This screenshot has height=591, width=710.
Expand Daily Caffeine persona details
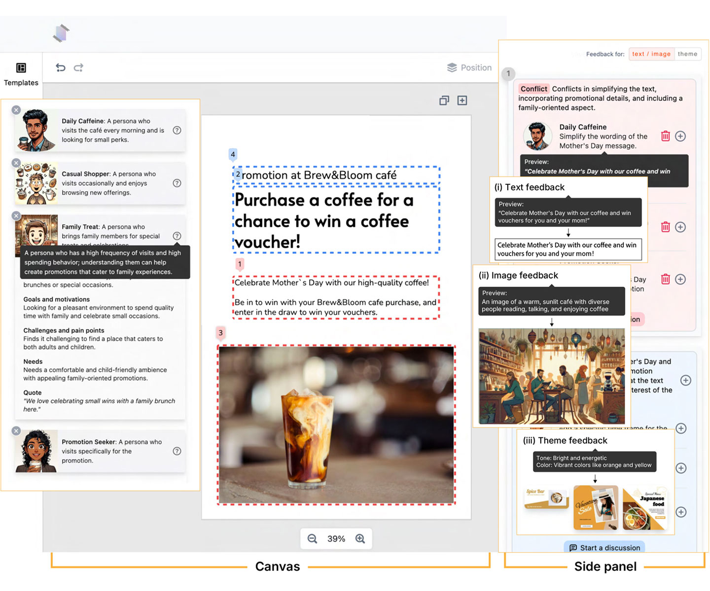pyautogui.click(x=177, y=131)
